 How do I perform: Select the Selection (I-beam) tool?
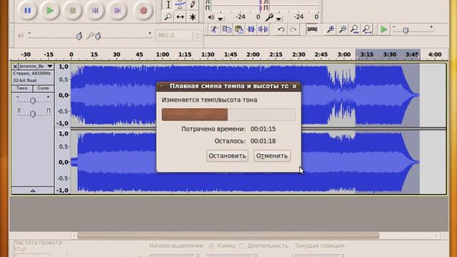pos(169,5)
